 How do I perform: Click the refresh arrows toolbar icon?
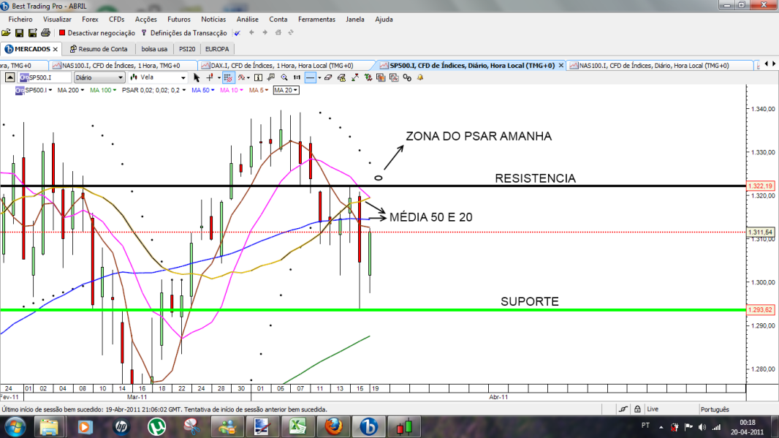tap(291, 33)
